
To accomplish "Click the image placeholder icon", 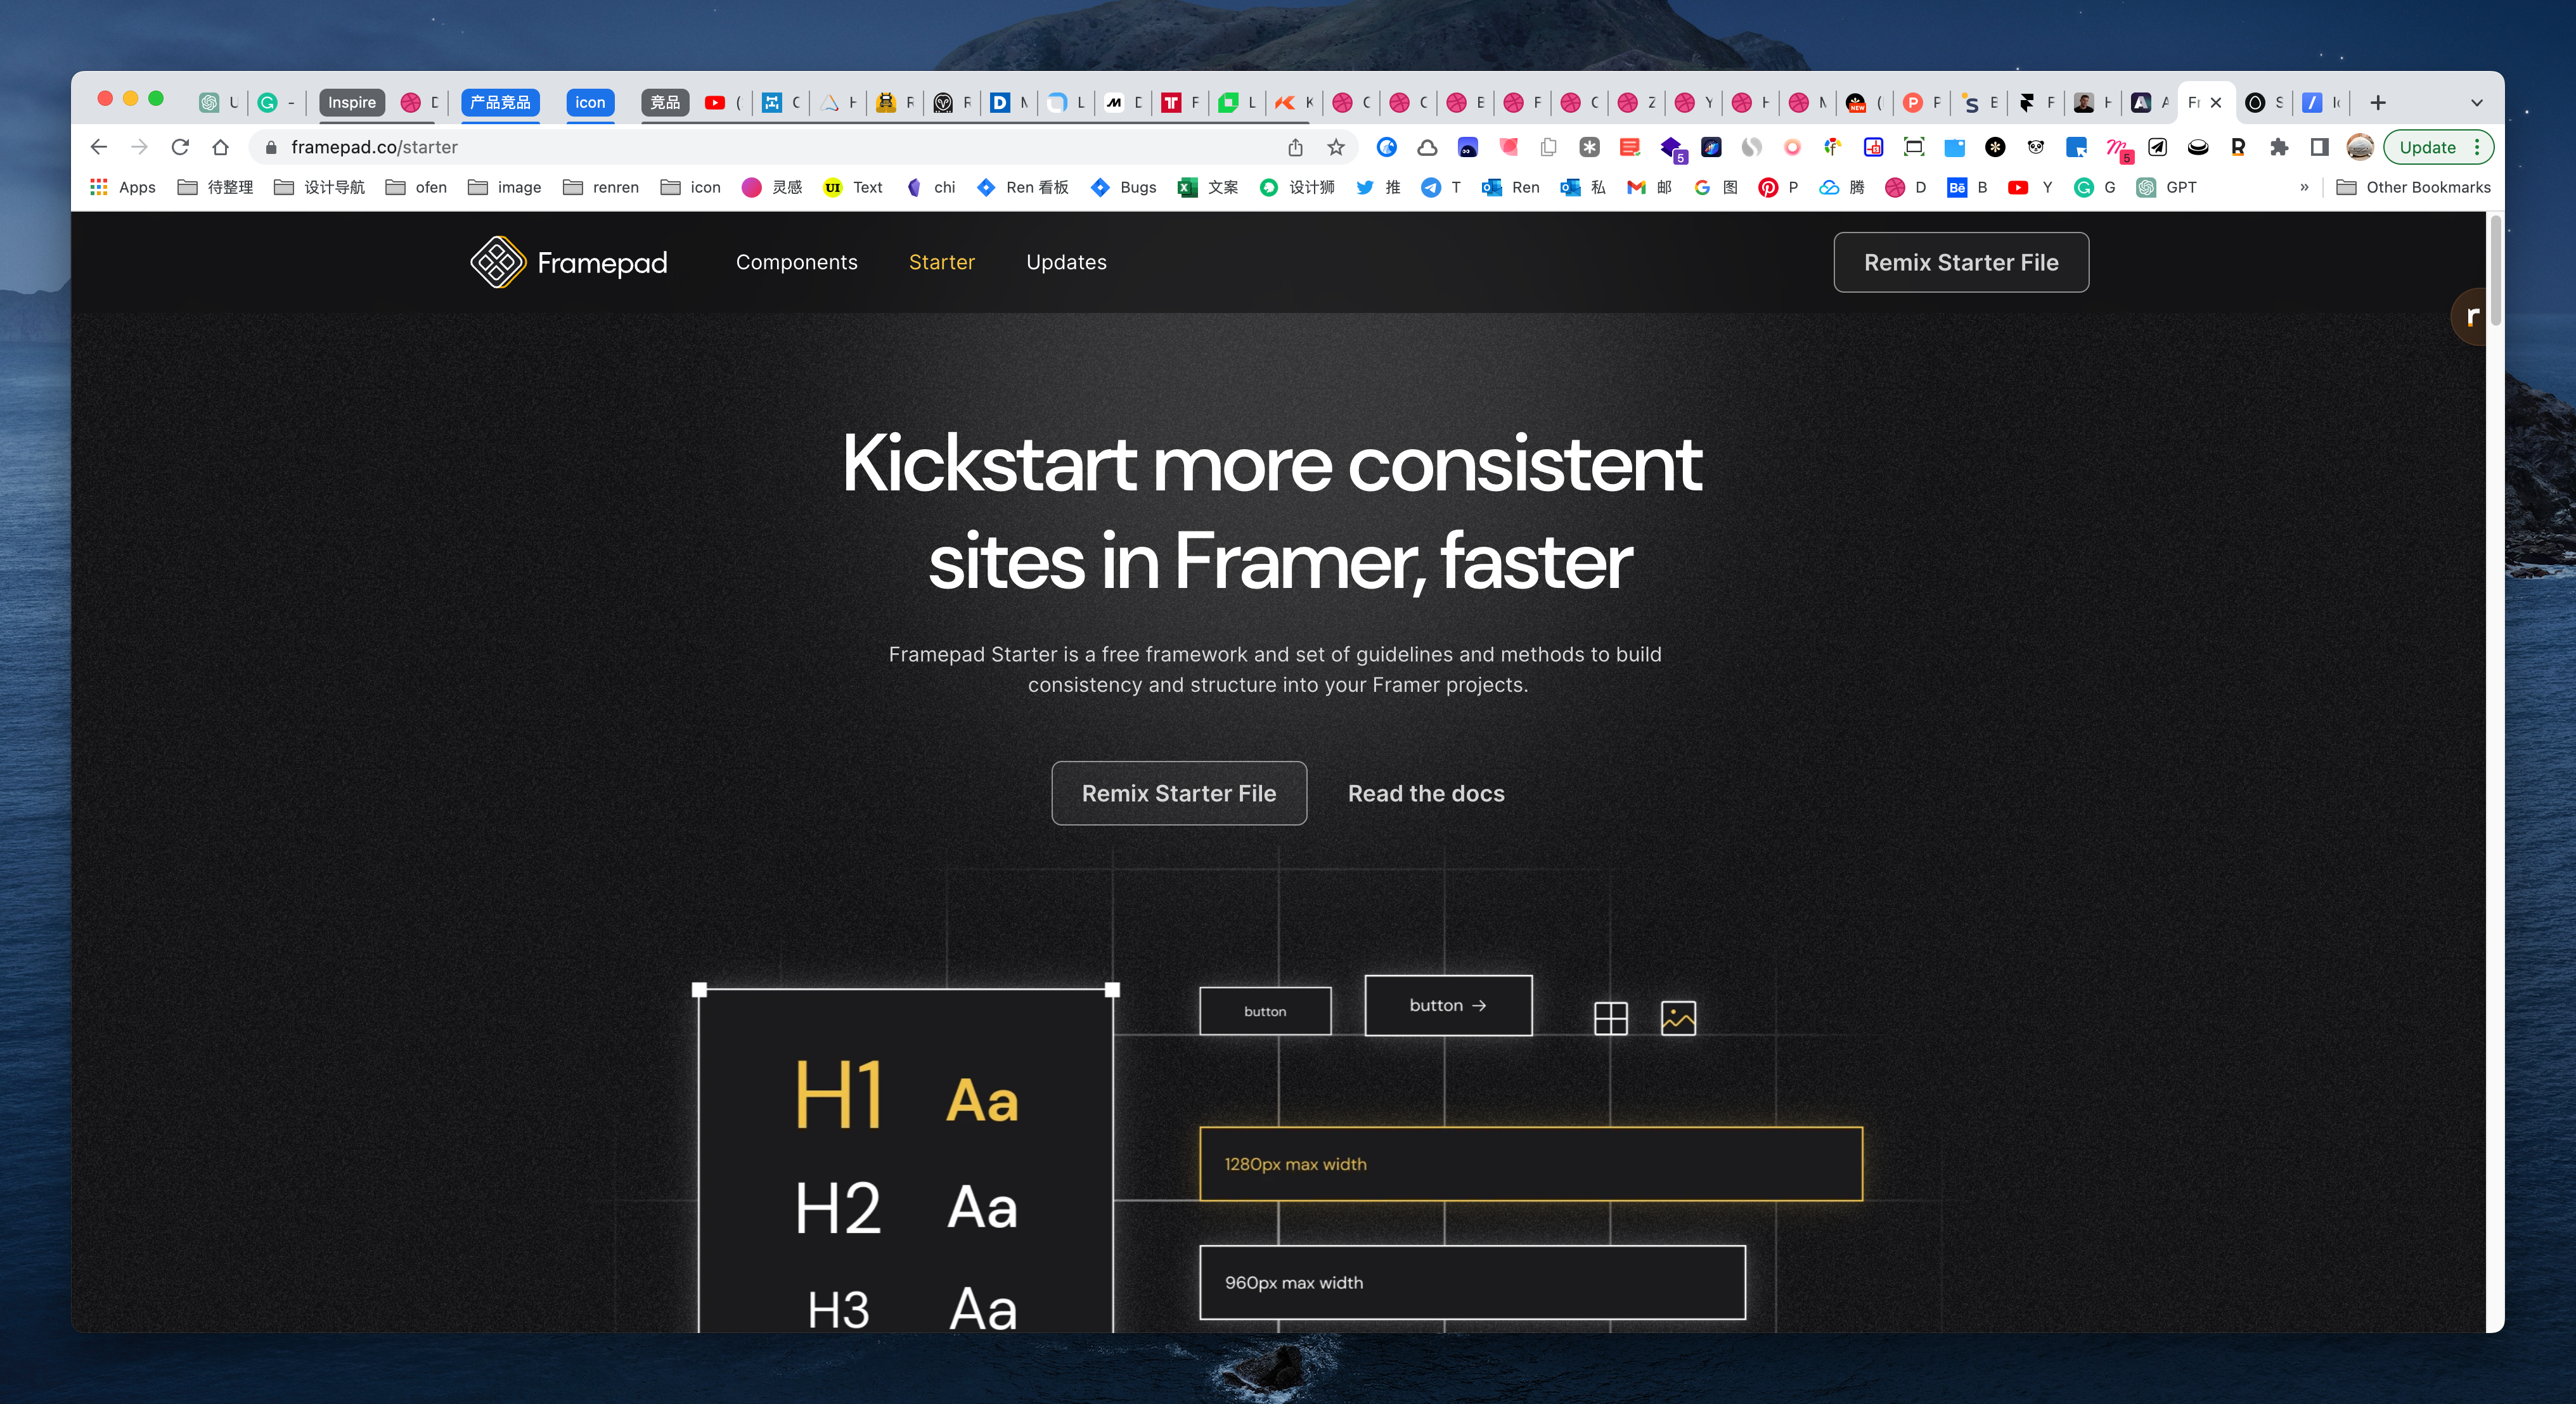I will pos(1678,1018).
